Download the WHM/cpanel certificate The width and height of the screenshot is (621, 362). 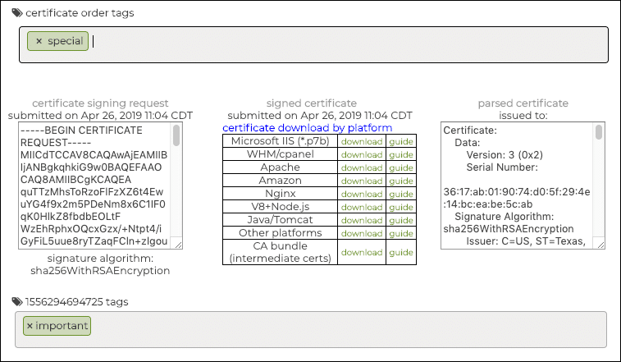[x=362, y=155]
